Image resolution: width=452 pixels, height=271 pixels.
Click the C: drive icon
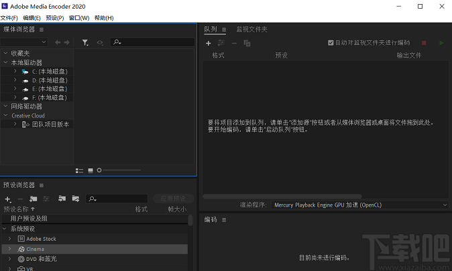point(25,72)
